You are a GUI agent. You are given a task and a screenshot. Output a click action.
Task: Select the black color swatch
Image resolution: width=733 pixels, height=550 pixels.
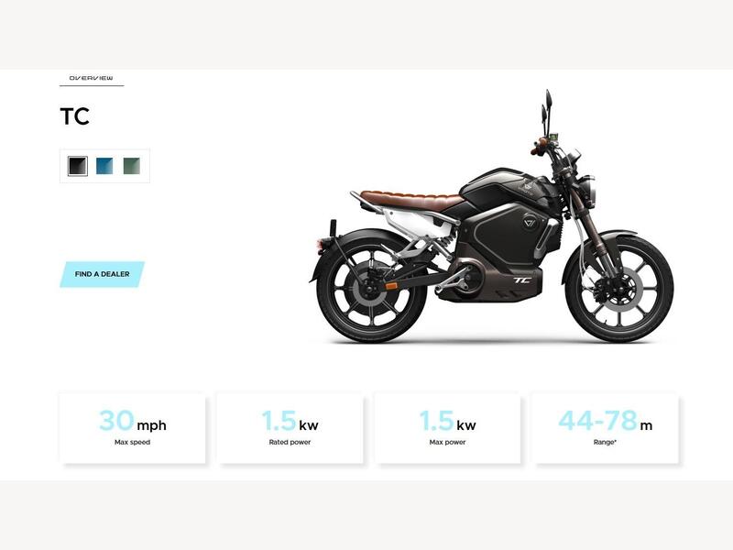78,166
